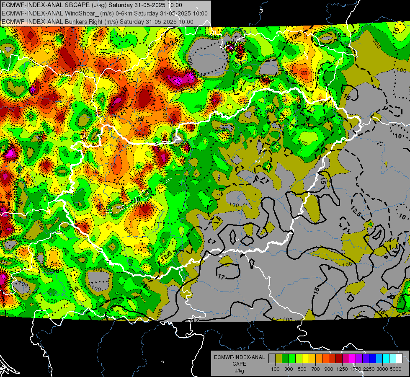Click the dark red legend swatch
This screenshot has width=410, height=377.
(339, 359)
